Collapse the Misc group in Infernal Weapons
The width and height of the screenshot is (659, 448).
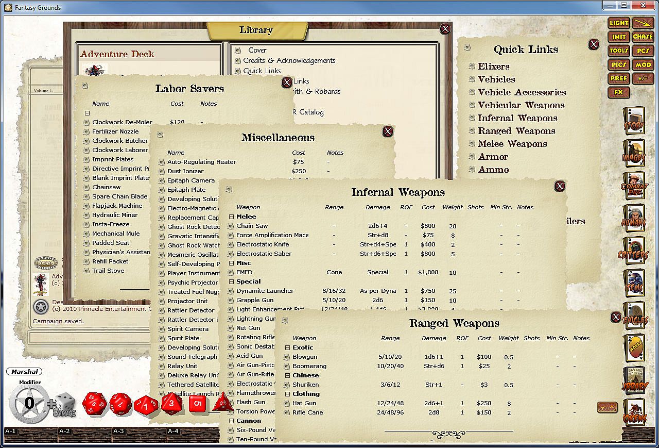pyautogui.click(x=231, y=263)
